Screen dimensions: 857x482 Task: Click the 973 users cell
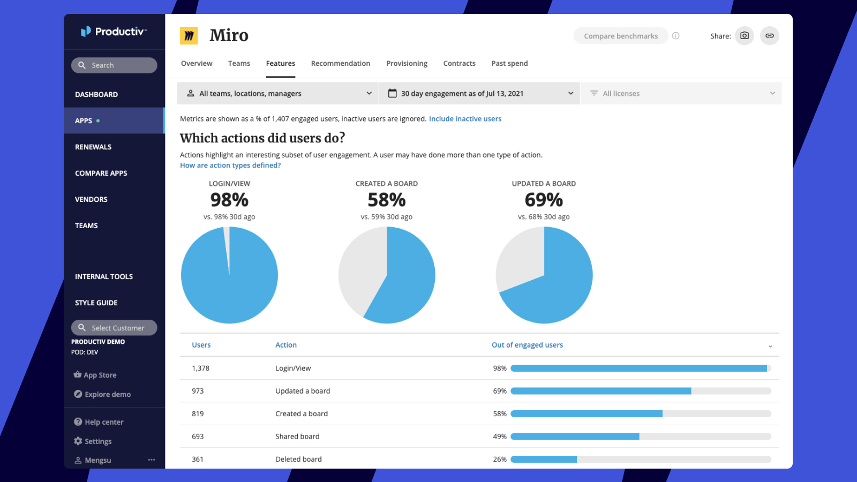click(198, 391)
